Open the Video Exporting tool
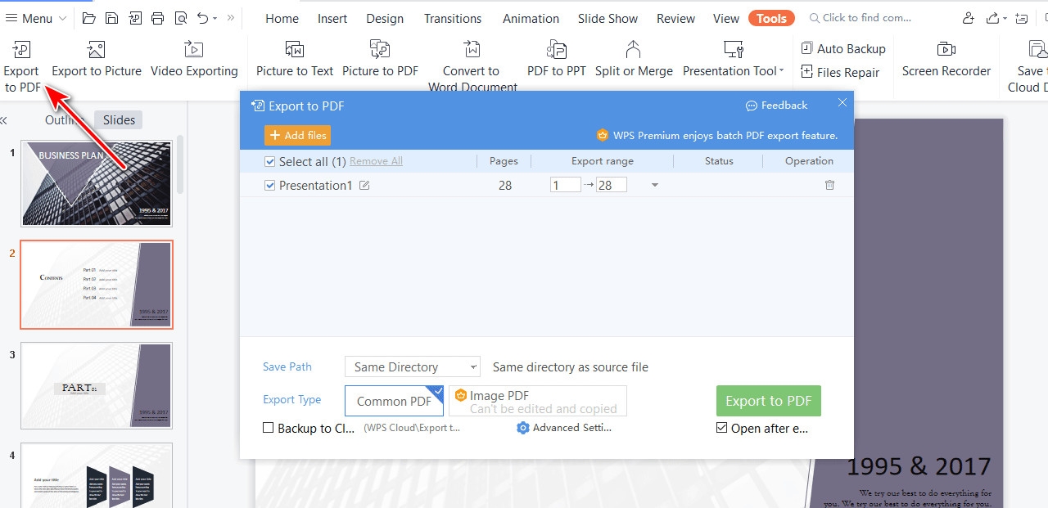Image resolution: width=1048 pixels, height=508 pixels. coord(194,59)
